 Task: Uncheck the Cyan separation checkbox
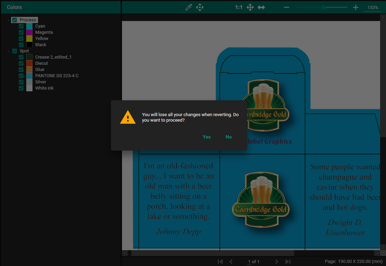pyautogui.click(x=21, y=26)
